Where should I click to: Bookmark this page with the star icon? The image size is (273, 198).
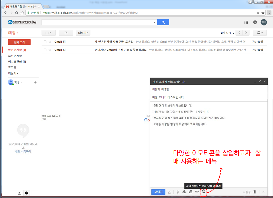click(263, 13)
